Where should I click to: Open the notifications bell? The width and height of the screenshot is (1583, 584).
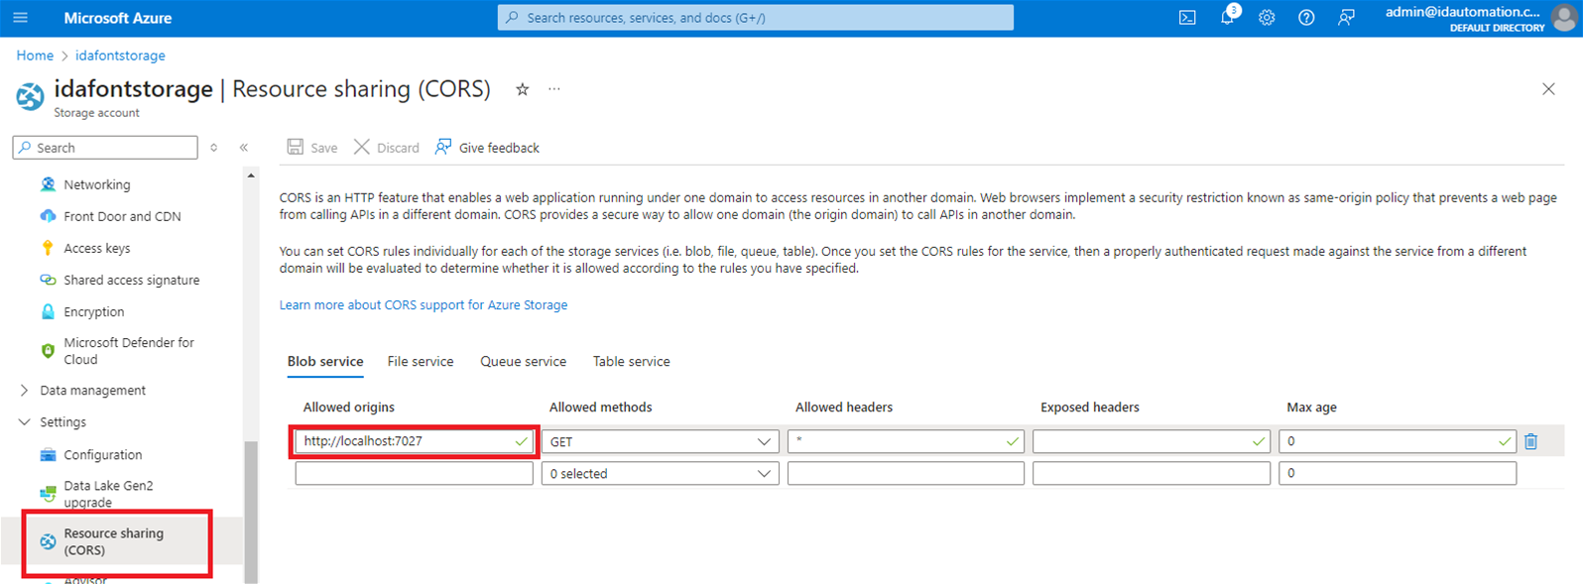click(1228, 18)
